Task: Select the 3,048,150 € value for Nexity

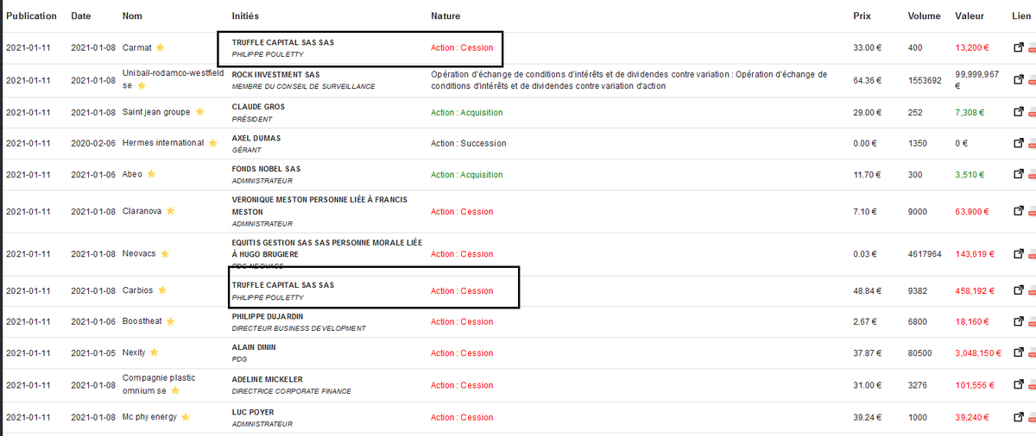Action: point(979,352)
